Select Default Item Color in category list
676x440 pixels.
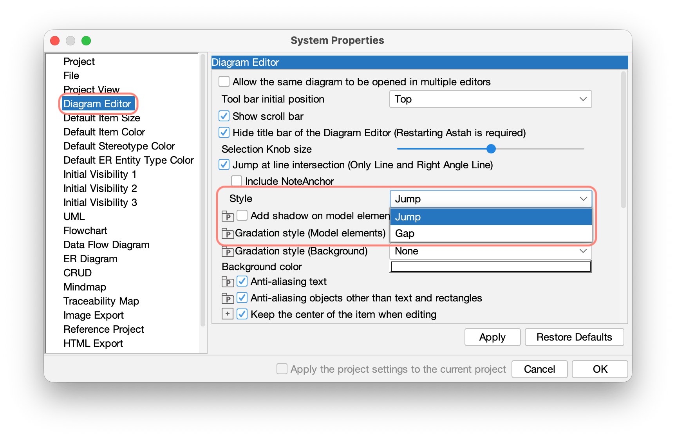coord(104,132)
